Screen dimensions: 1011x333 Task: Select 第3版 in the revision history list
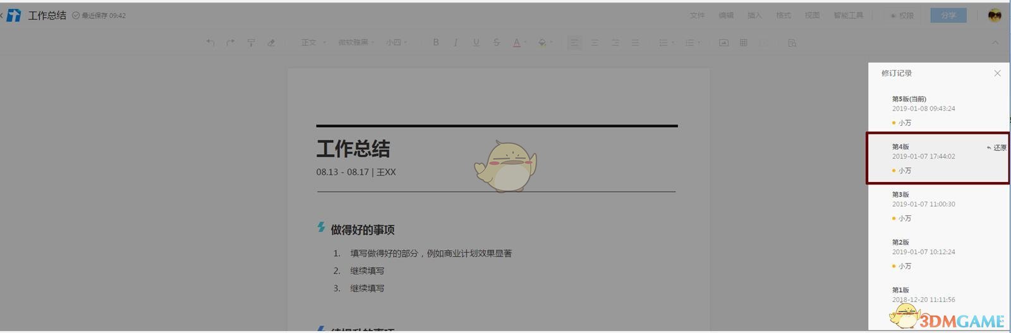point(923,205)
